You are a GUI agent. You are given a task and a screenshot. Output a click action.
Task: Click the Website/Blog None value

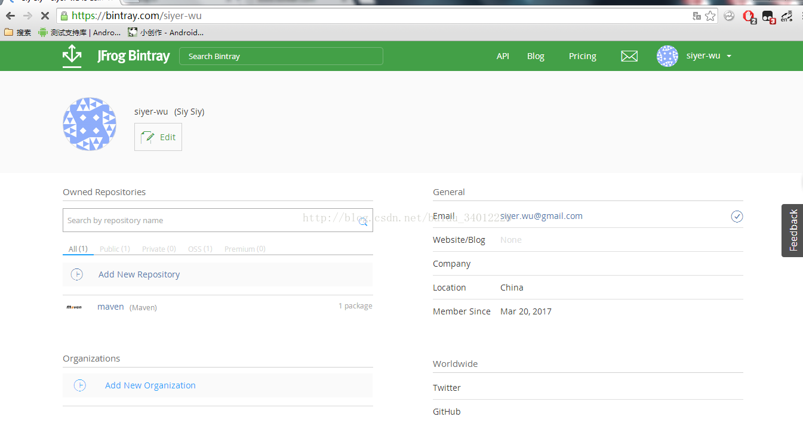(x=511, y=240)
